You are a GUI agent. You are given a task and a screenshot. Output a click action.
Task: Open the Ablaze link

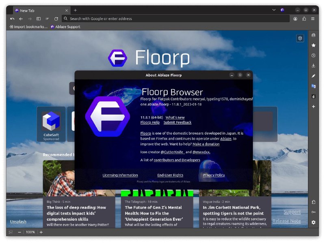(226, 139)
